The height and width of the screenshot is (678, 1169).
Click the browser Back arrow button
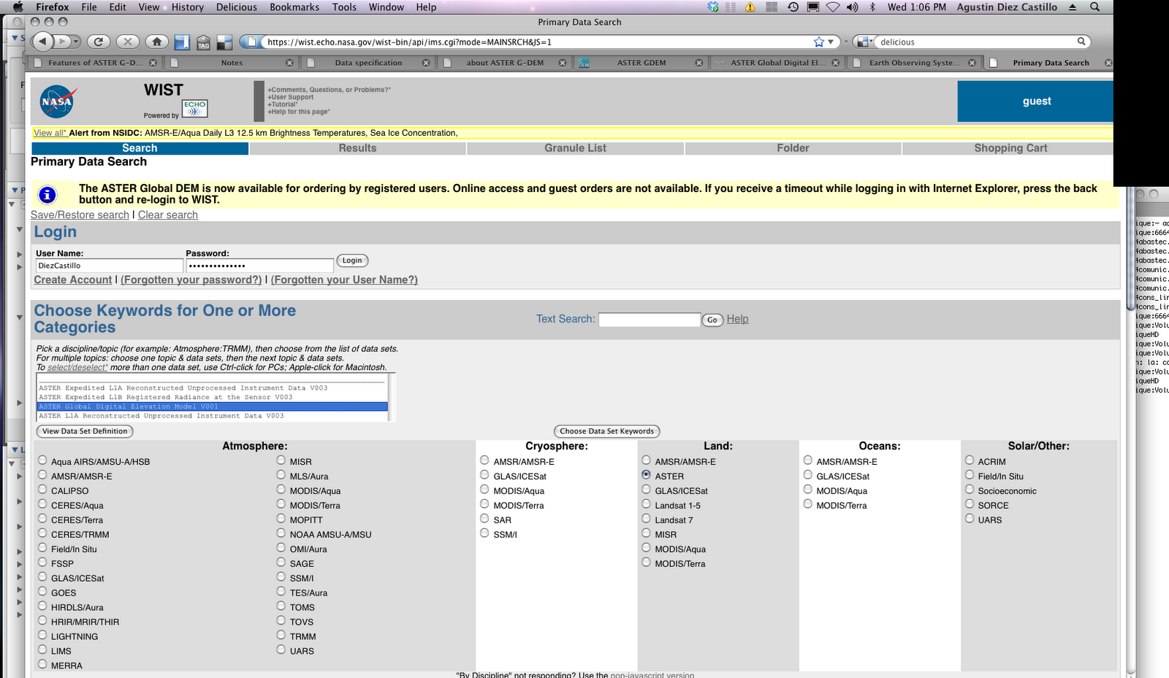[x=43, y=42]
